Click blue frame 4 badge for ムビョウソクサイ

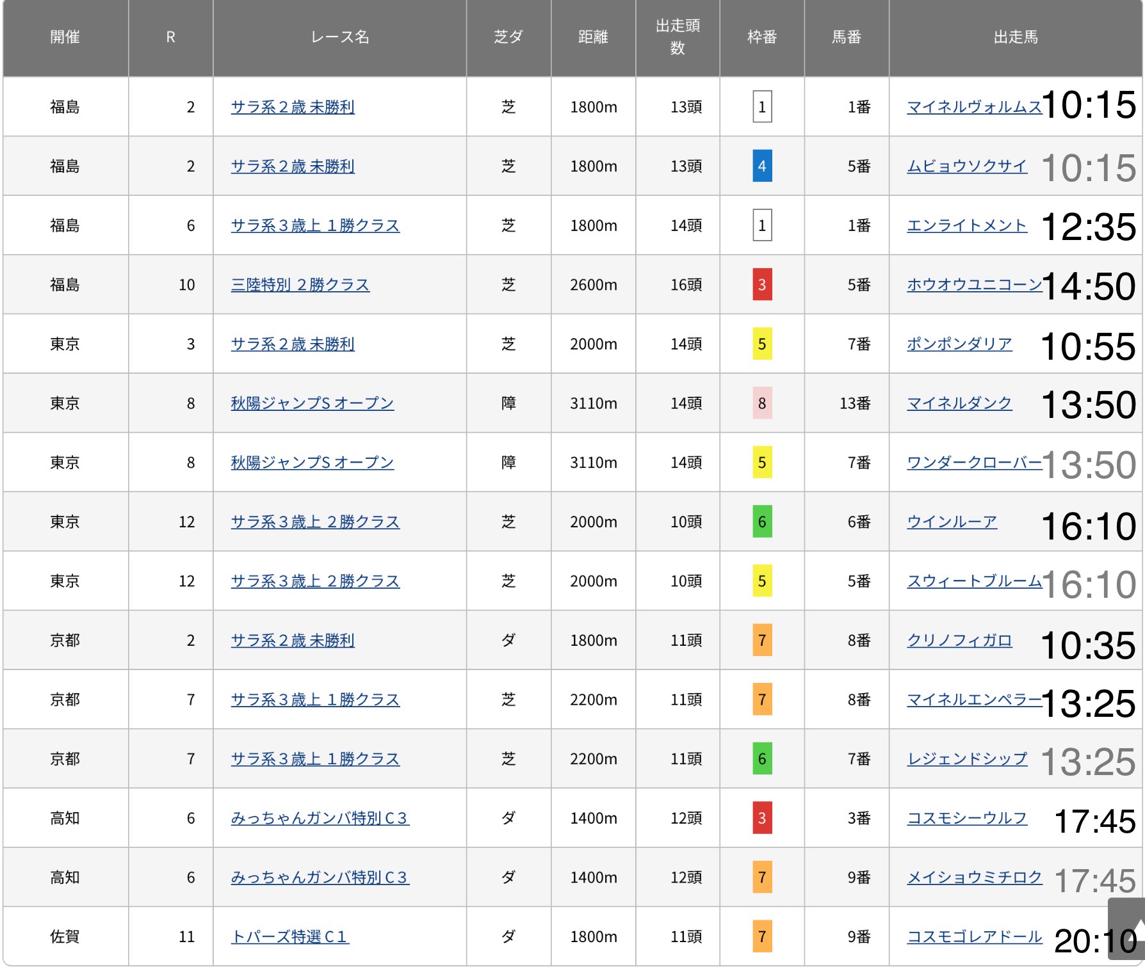pos(761,166)
